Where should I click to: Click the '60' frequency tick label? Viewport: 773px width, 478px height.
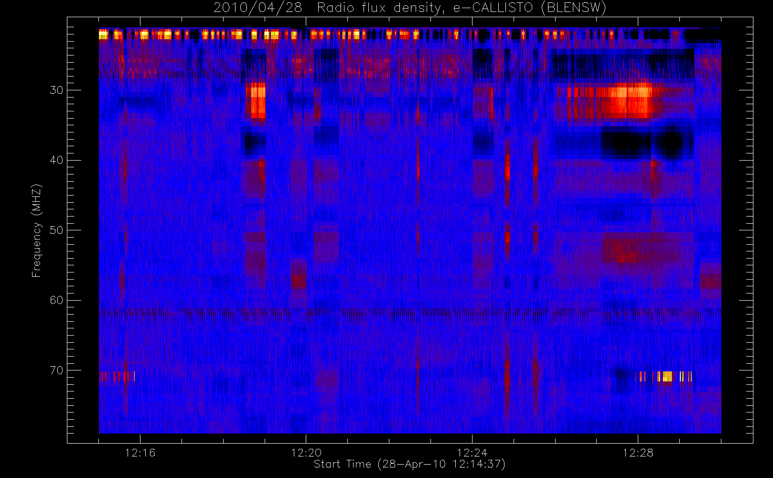56,300
